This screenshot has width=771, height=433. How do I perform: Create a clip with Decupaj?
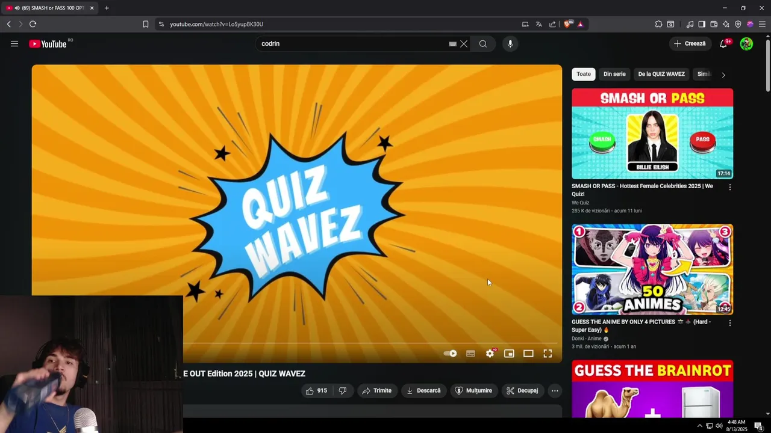tap(522, 391)
